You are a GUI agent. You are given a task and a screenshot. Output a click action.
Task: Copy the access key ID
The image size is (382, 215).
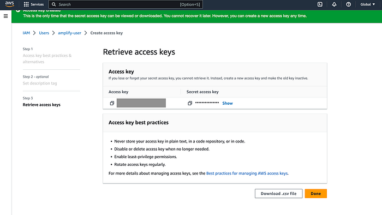112,103
